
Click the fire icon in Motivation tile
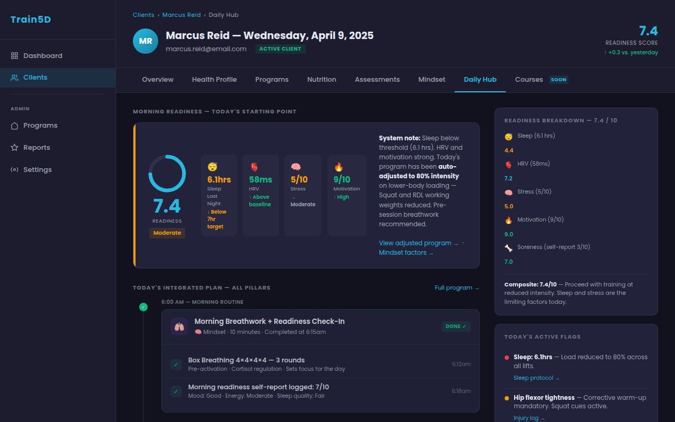point(339,167)
